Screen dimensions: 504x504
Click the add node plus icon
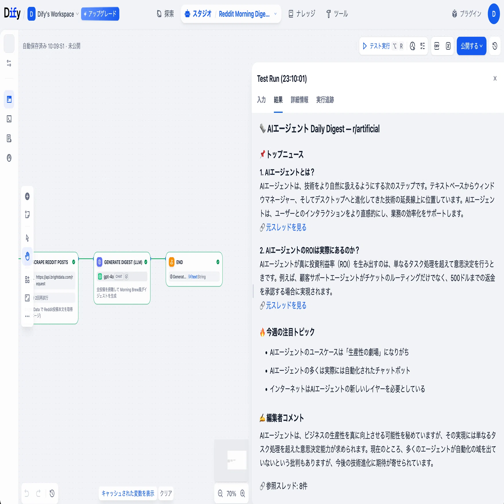(x=27, y=196)
